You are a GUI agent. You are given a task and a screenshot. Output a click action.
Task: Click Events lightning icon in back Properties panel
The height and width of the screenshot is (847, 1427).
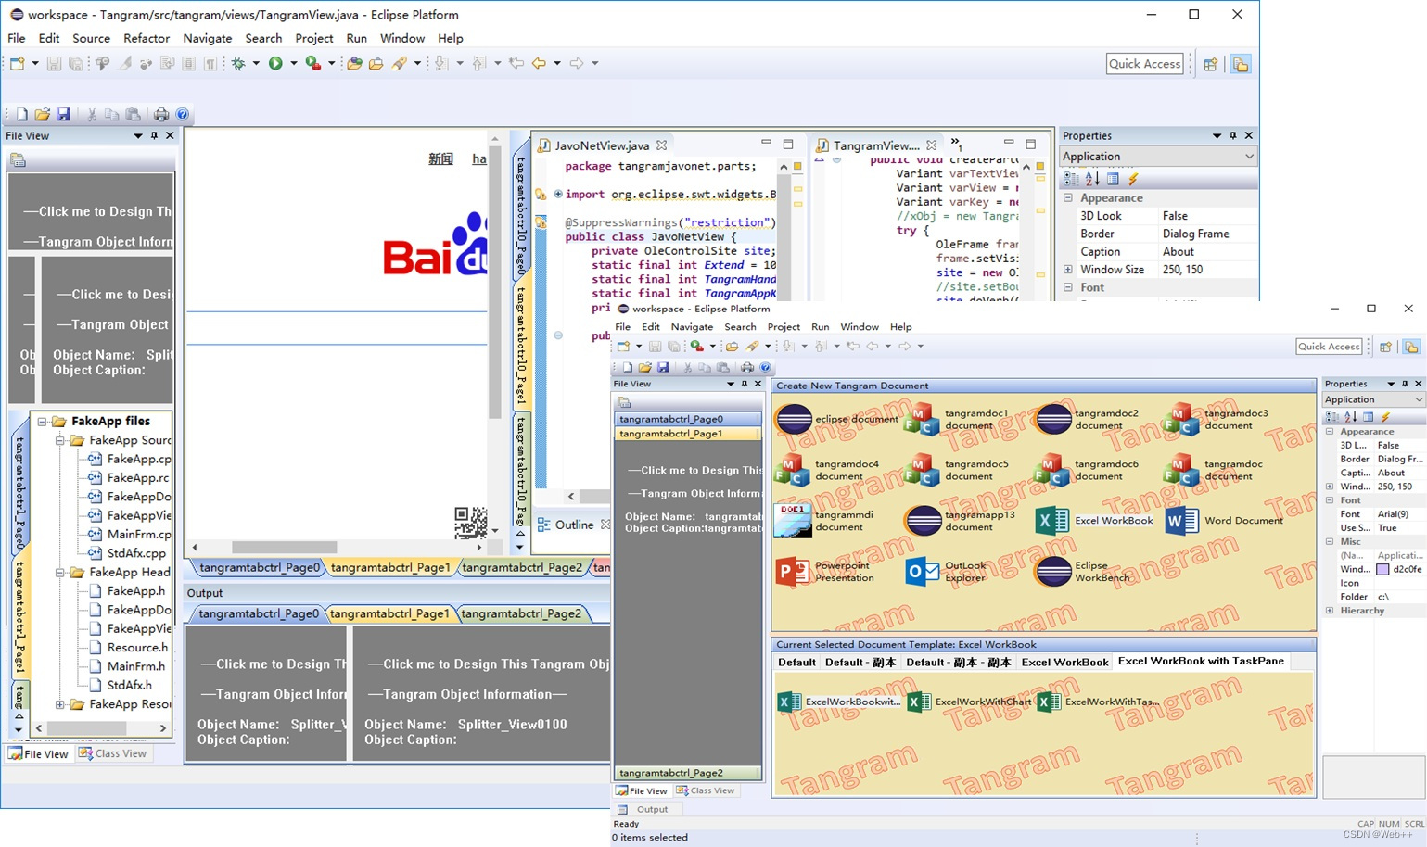pyautogui.click(x=1132, y=179)
